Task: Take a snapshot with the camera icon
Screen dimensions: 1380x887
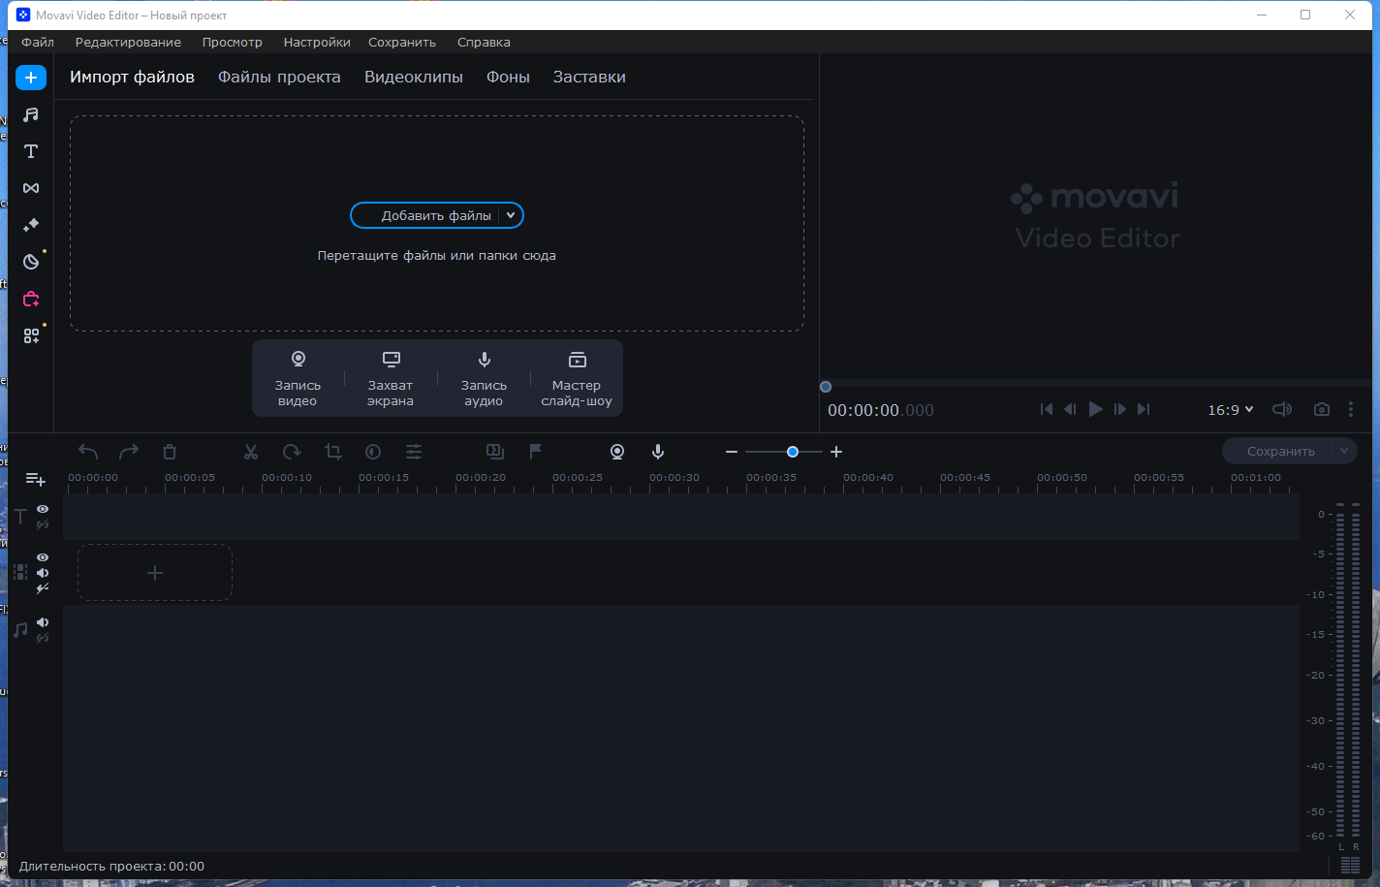Action: (1322, 409)
